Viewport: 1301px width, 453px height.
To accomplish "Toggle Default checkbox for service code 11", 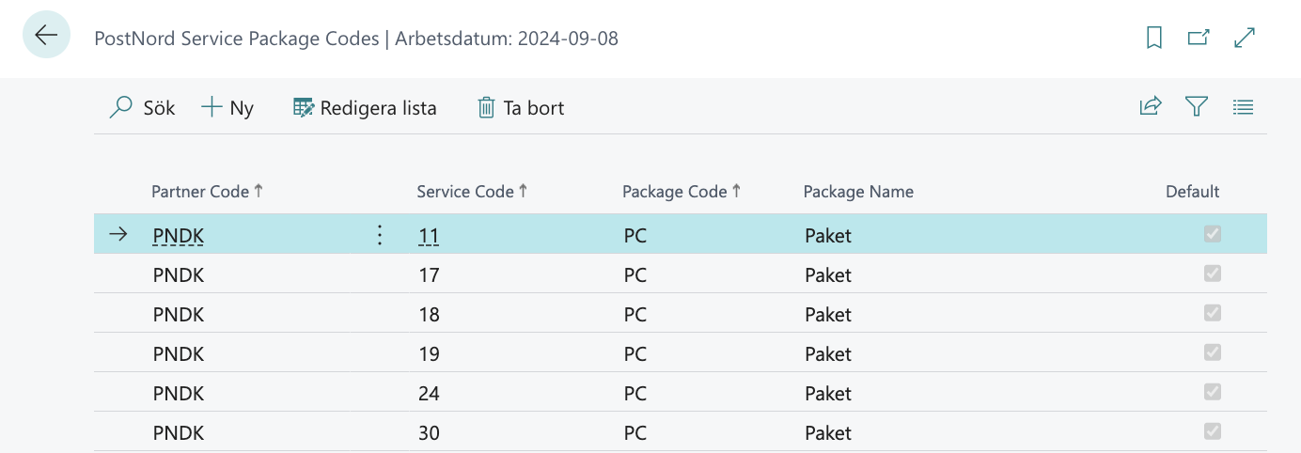I will (x=1213, y=234).
